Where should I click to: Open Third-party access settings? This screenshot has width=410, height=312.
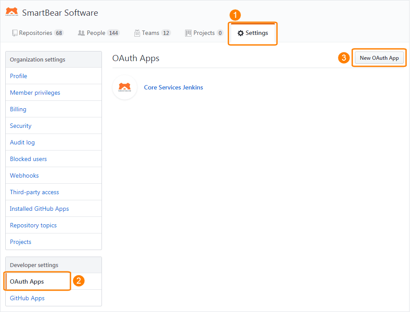click(x=34, y=192)
